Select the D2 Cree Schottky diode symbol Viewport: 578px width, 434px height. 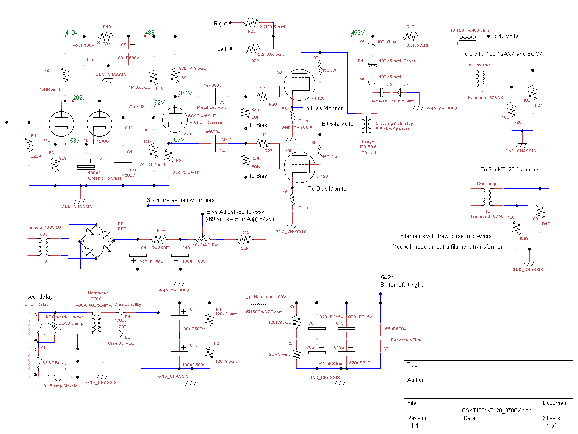click(121, 334)
